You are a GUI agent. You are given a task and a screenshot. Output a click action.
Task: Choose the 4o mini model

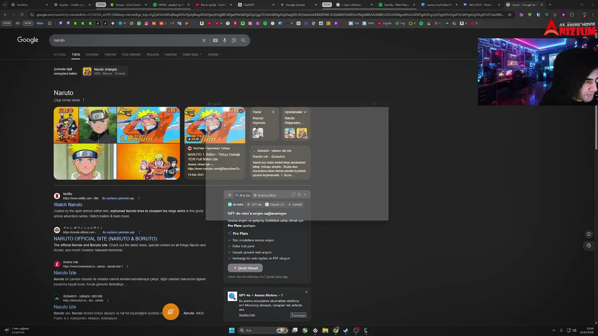[x=236, y=204]
